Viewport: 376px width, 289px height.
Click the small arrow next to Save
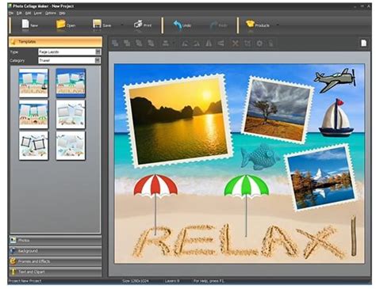[122, 25]
